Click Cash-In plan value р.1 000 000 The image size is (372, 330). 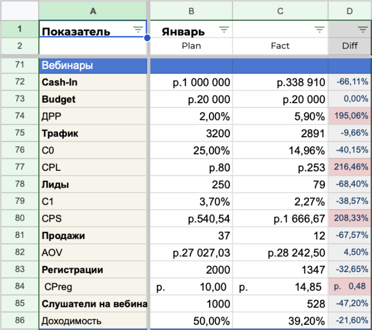point(191,82)
